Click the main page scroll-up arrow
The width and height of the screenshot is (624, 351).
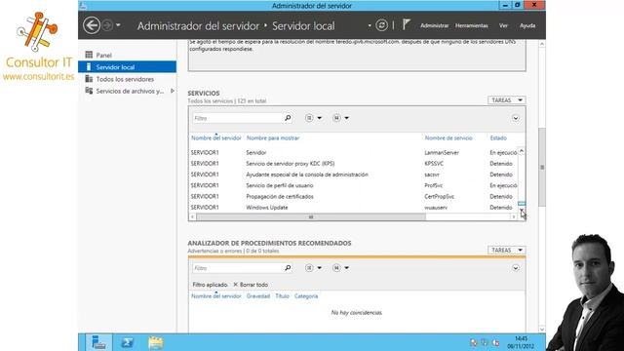542,44
